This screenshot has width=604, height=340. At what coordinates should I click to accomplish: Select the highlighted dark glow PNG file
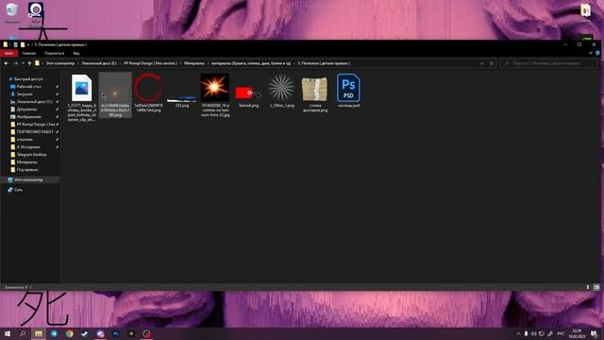(115, 94)
